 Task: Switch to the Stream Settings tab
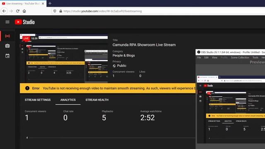click(38, 100)
